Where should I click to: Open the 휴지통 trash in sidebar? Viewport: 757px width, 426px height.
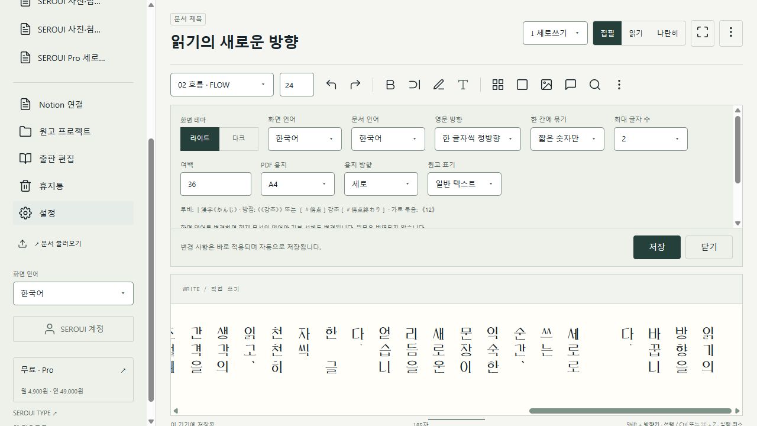73,186
